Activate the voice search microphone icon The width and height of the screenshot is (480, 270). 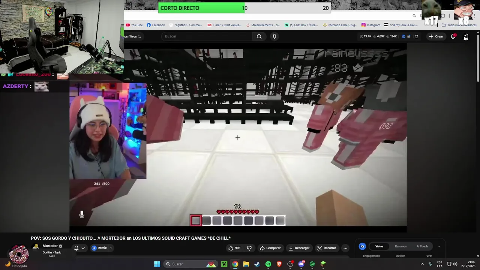(274, 36)
